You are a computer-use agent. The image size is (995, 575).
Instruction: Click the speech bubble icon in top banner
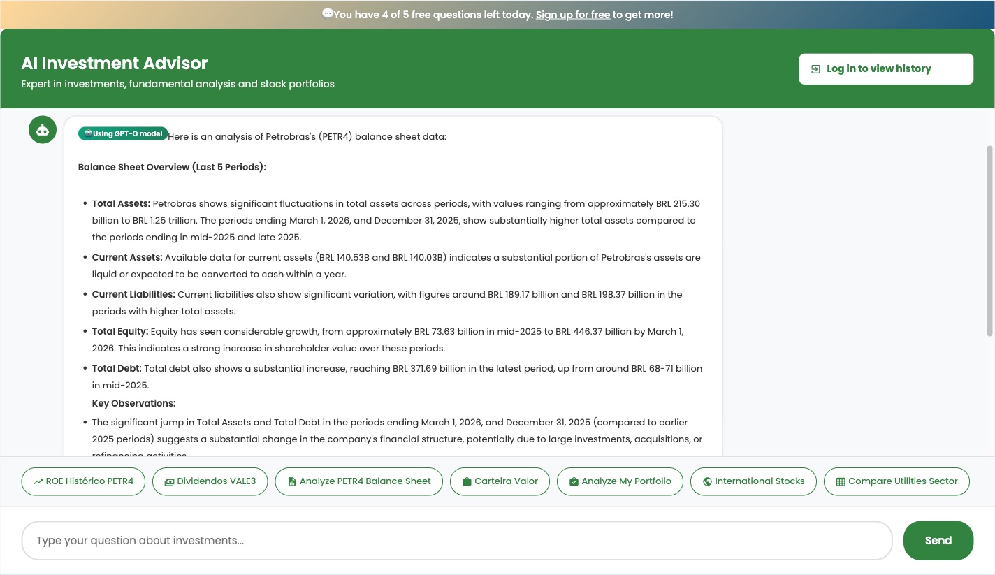coord(327,14)
